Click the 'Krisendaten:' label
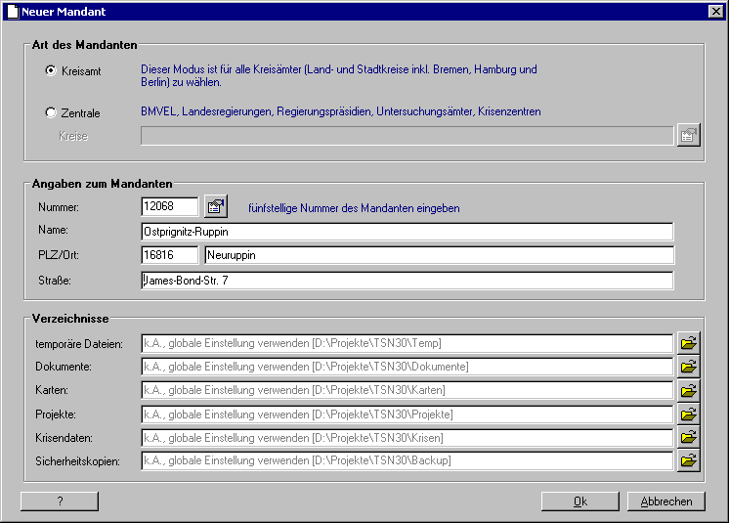The image size is (729, 523). [x=64, y=438]
